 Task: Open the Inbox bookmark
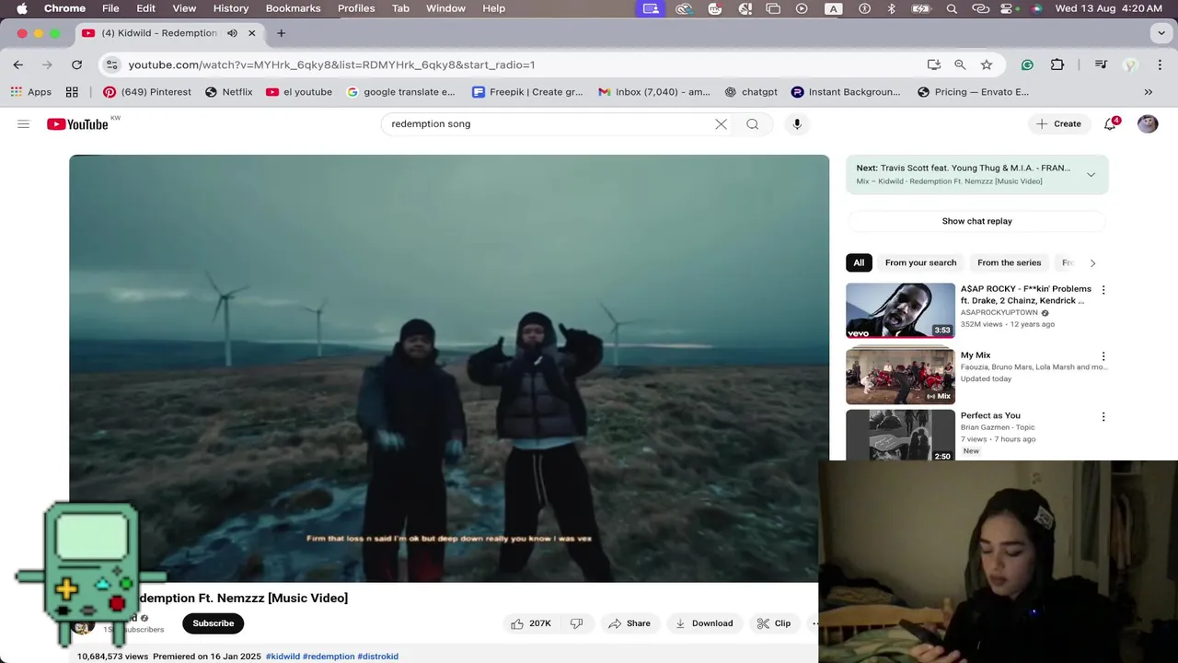point(654,92)
